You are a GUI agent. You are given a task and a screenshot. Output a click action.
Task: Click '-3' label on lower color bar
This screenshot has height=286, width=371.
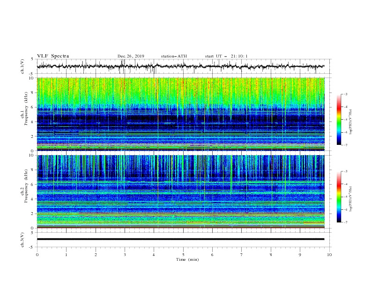point(346,172)
